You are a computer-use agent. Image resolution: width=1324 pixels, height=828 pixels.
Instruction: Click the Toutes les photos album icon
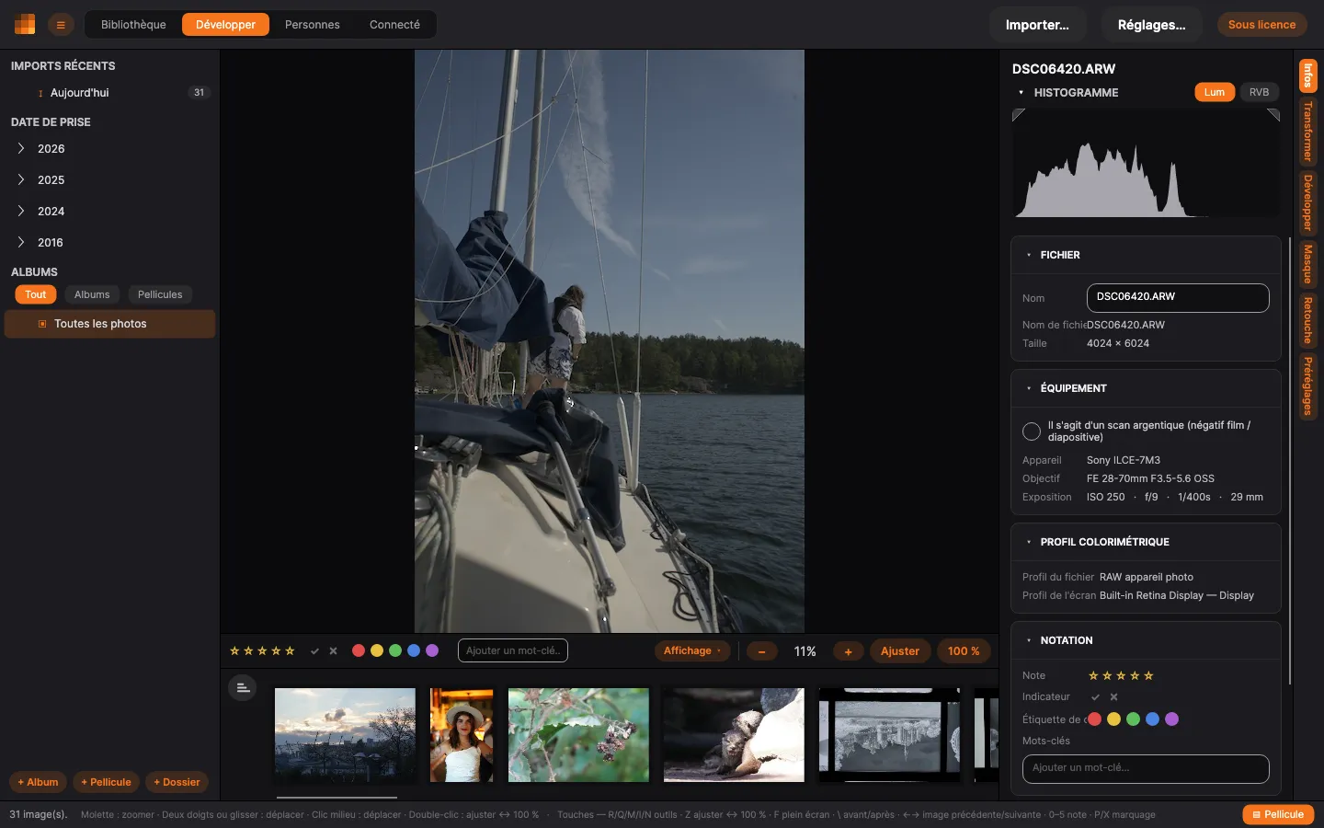[x=42, y=324]
